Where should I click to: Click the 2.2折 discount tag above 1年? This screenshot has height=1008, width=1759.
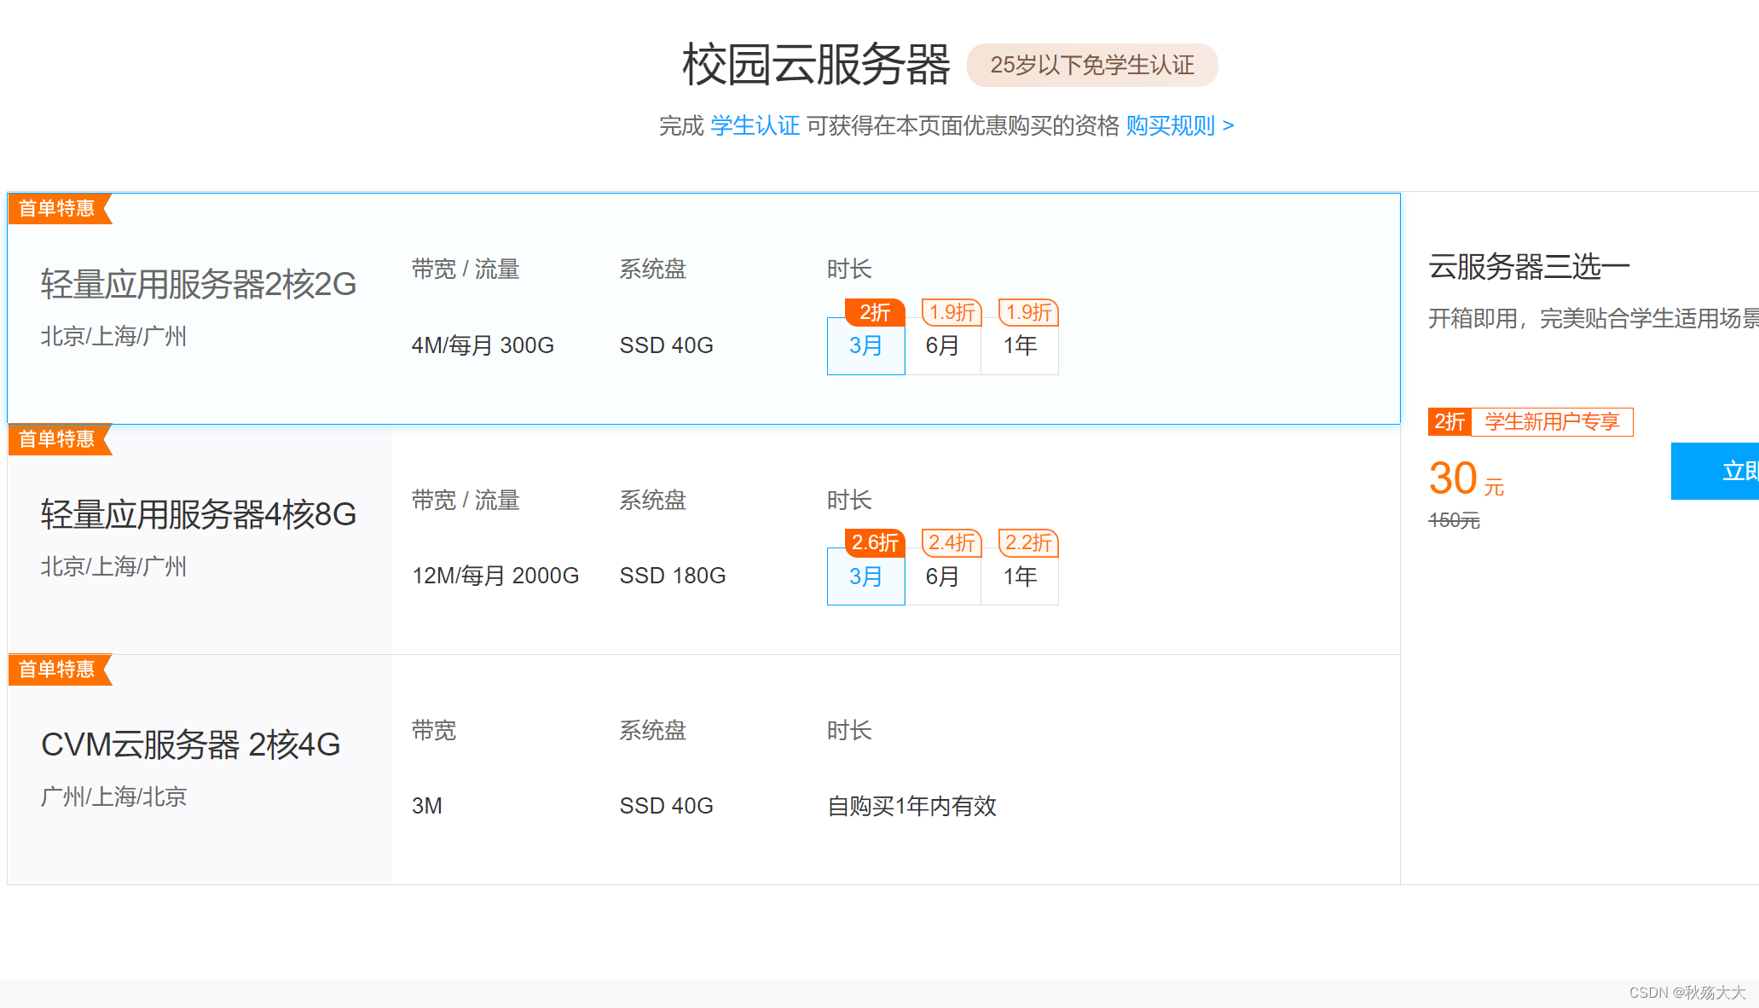point(1028,542)
